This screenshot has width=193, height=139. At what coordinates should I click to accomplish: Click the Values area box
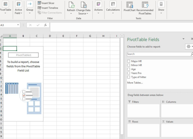coord(177,130)
